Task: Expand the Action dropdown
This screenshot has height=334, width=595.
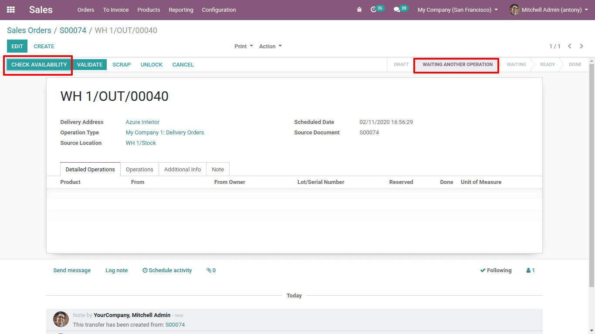Action: coord(270,46)
